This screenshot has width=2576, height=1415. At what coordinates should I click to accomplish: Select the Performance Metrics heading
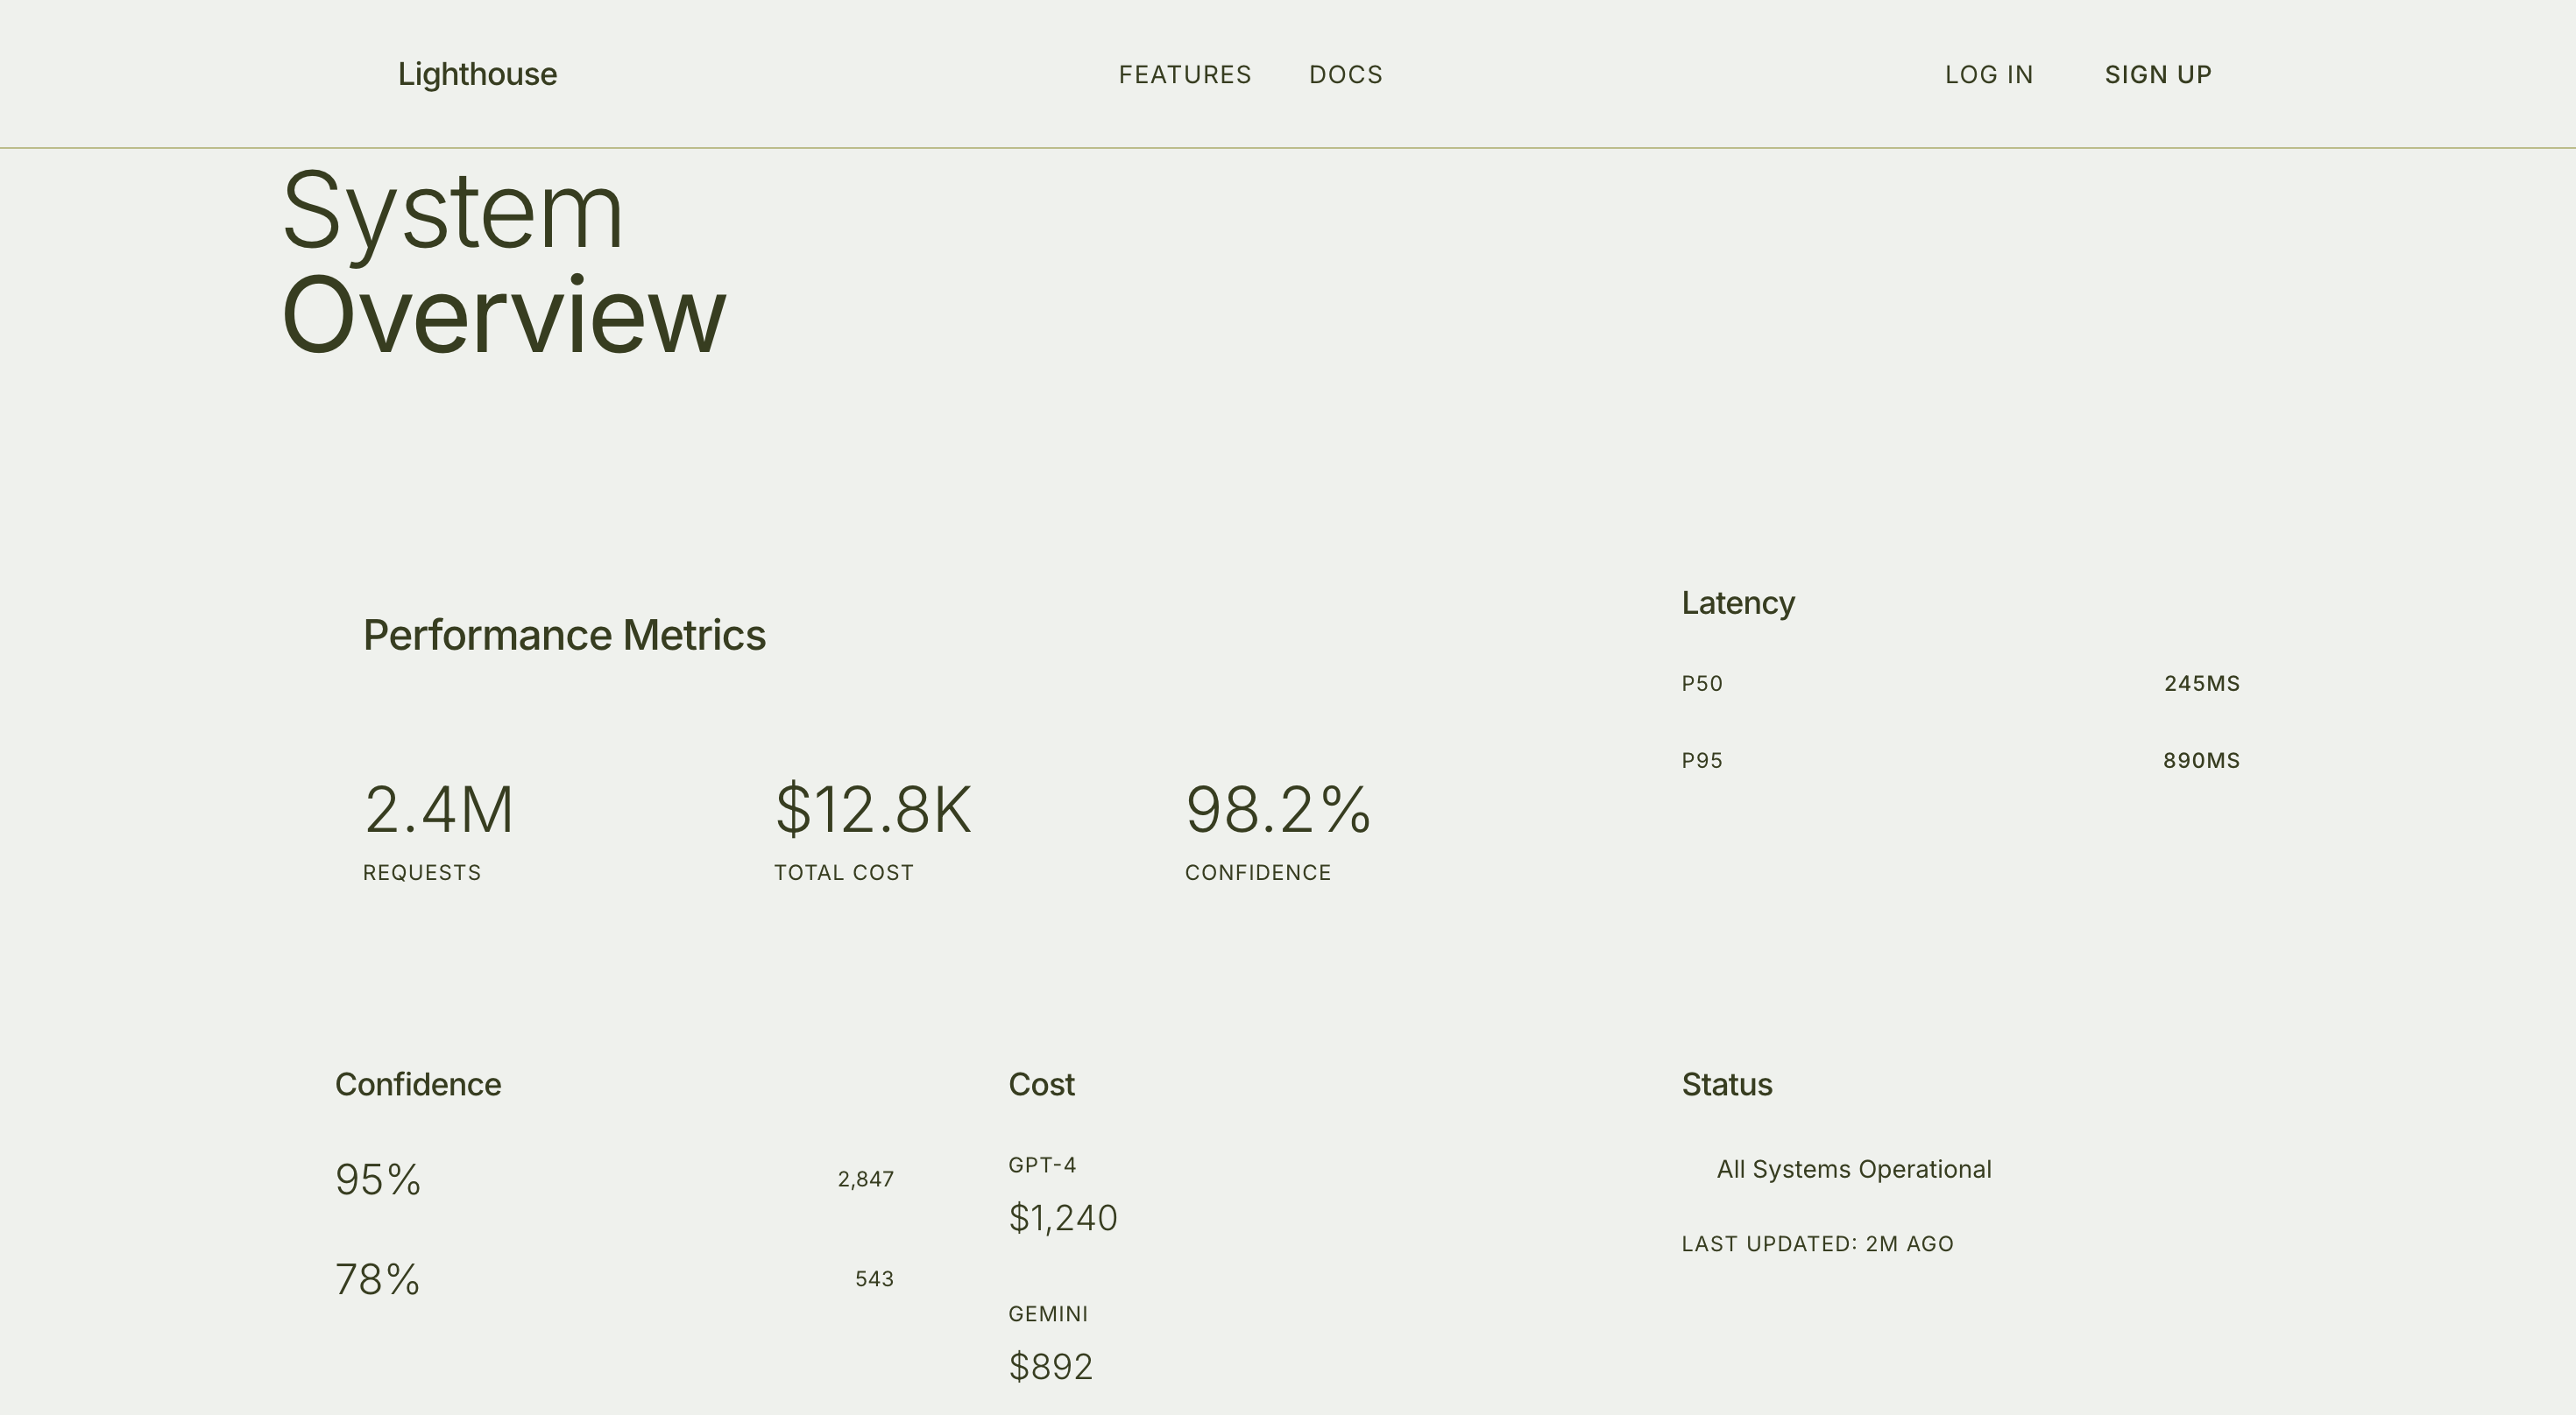[x=564, y=636]
